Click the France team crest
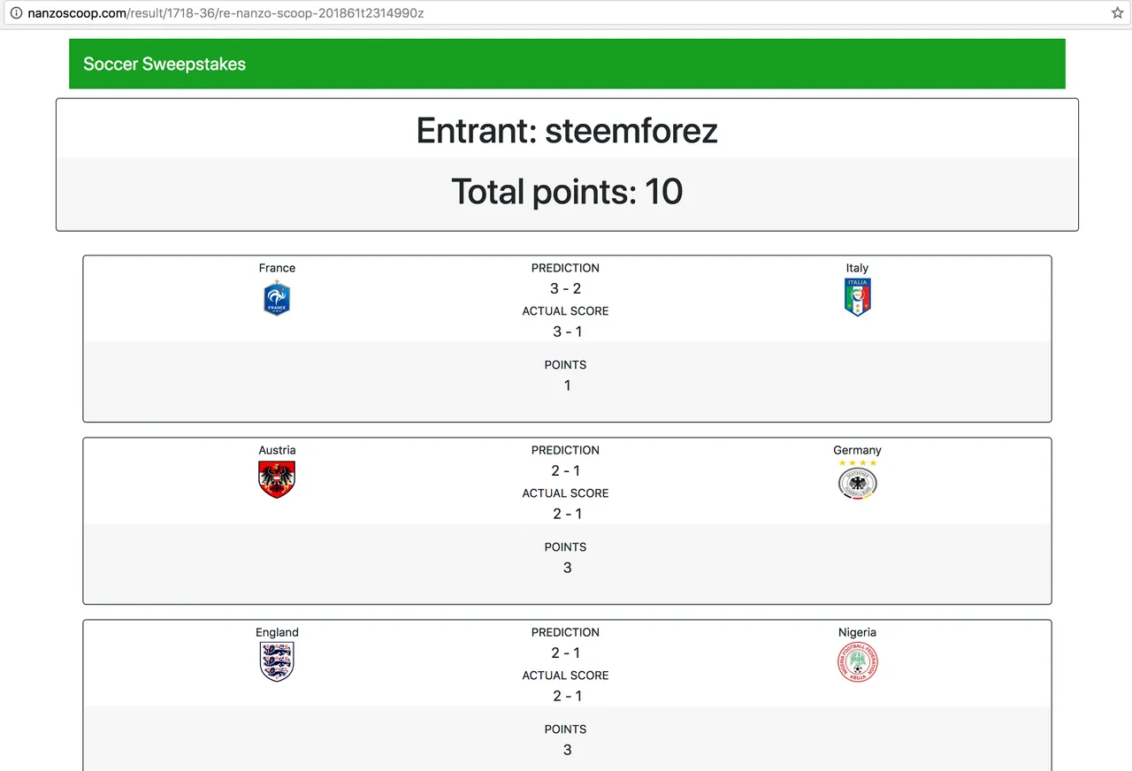1132x771 pixels. click(277, 298)
